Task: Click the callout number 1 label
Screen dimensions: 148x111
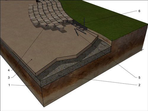Action: pyautogui.click(x=9, y=85)
